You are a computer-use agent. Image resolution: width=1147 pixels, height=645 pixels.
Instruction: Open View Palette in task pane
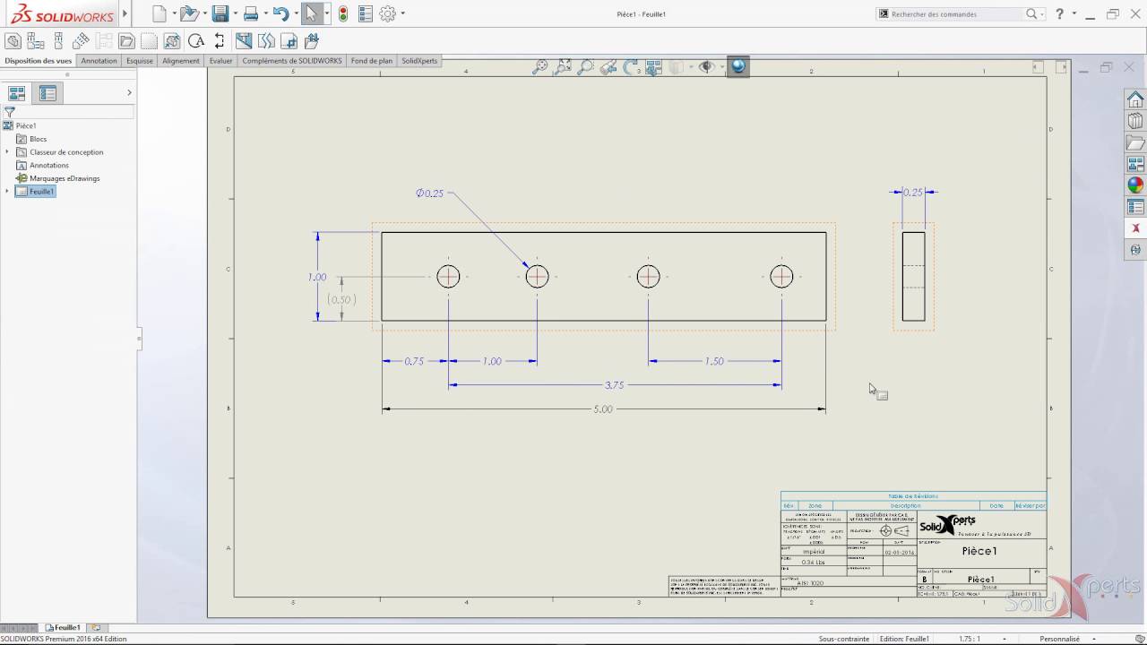[x=1135, y=164]
